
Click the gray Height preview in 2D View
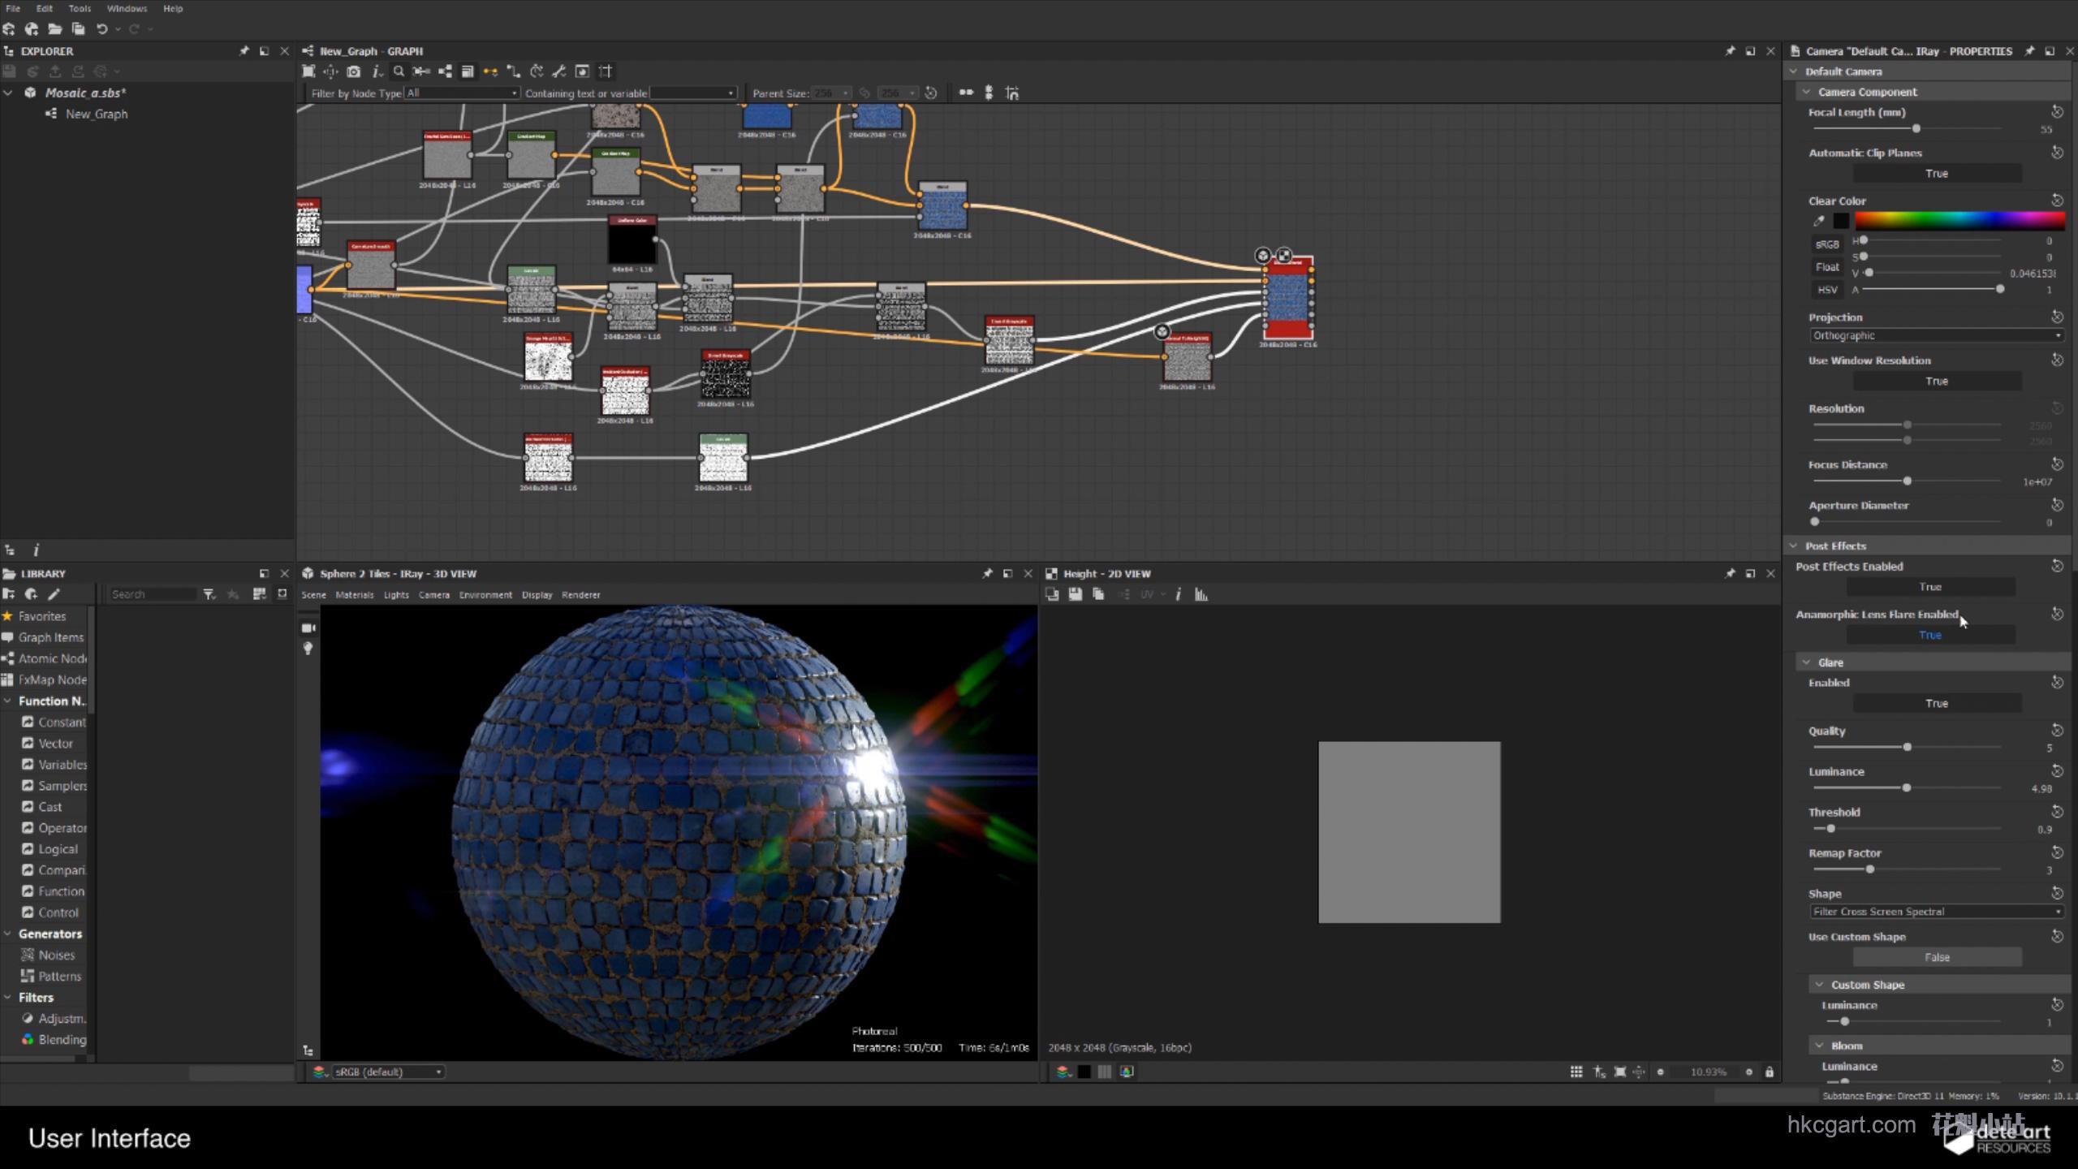click(1409, 831)
